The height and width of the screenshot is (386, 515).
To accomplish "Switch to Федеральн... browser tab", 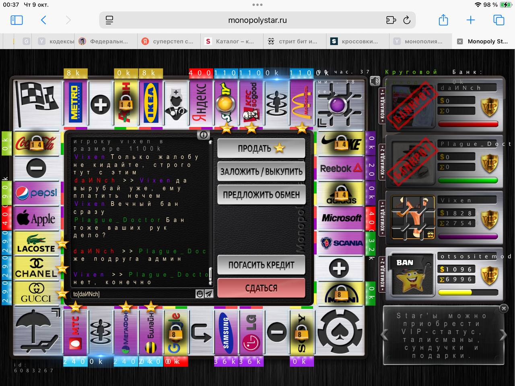I will [107, 41].
